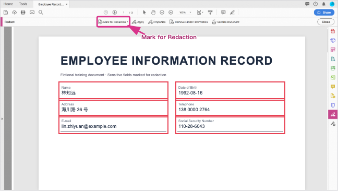Click Sanitize Document
The width and height of the screenshot is (338, 191).
(x=225, y=22)
